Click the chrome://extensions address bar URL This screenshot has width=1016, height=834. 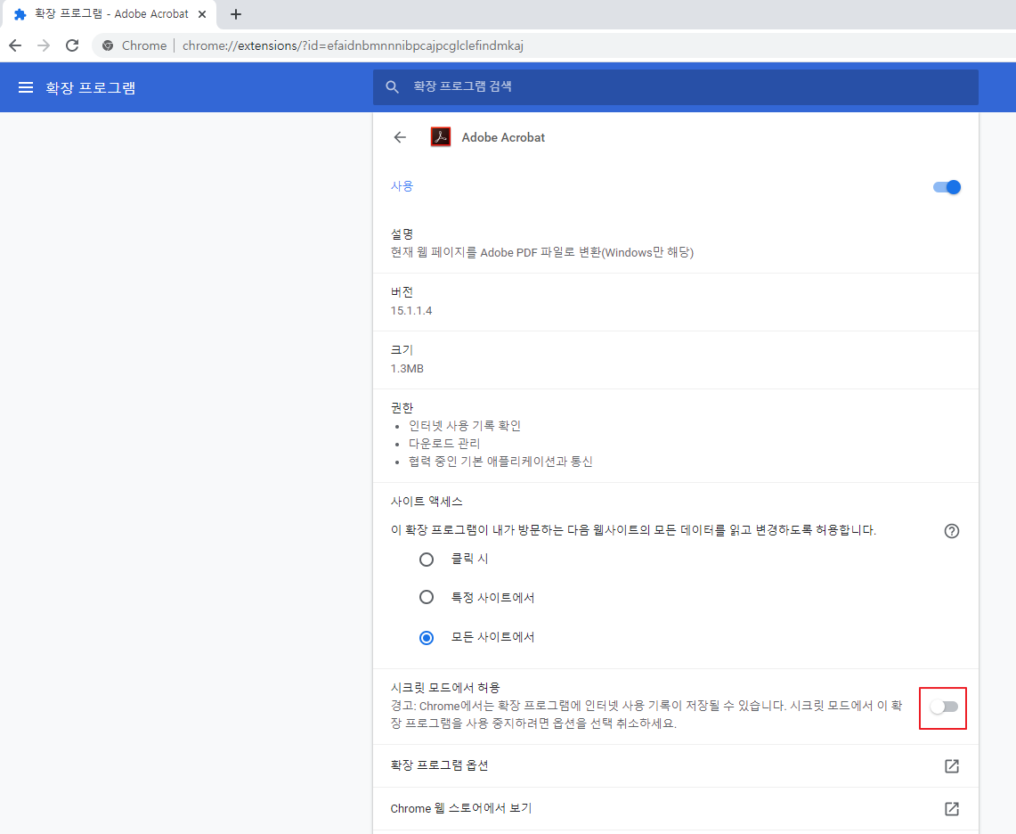tap(353, 45)
